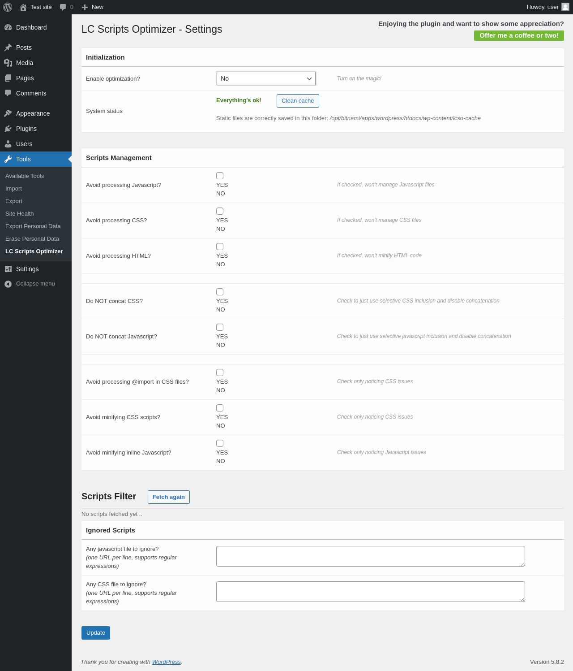
Task: Check the Avoid processing Javascript checkbox
Action: click(x=220, y=176)
